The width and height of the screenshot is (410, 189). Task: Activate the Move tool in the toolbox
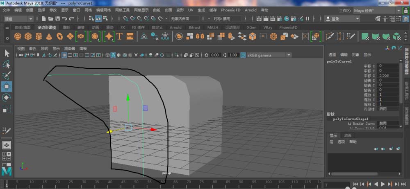[7, 86]
